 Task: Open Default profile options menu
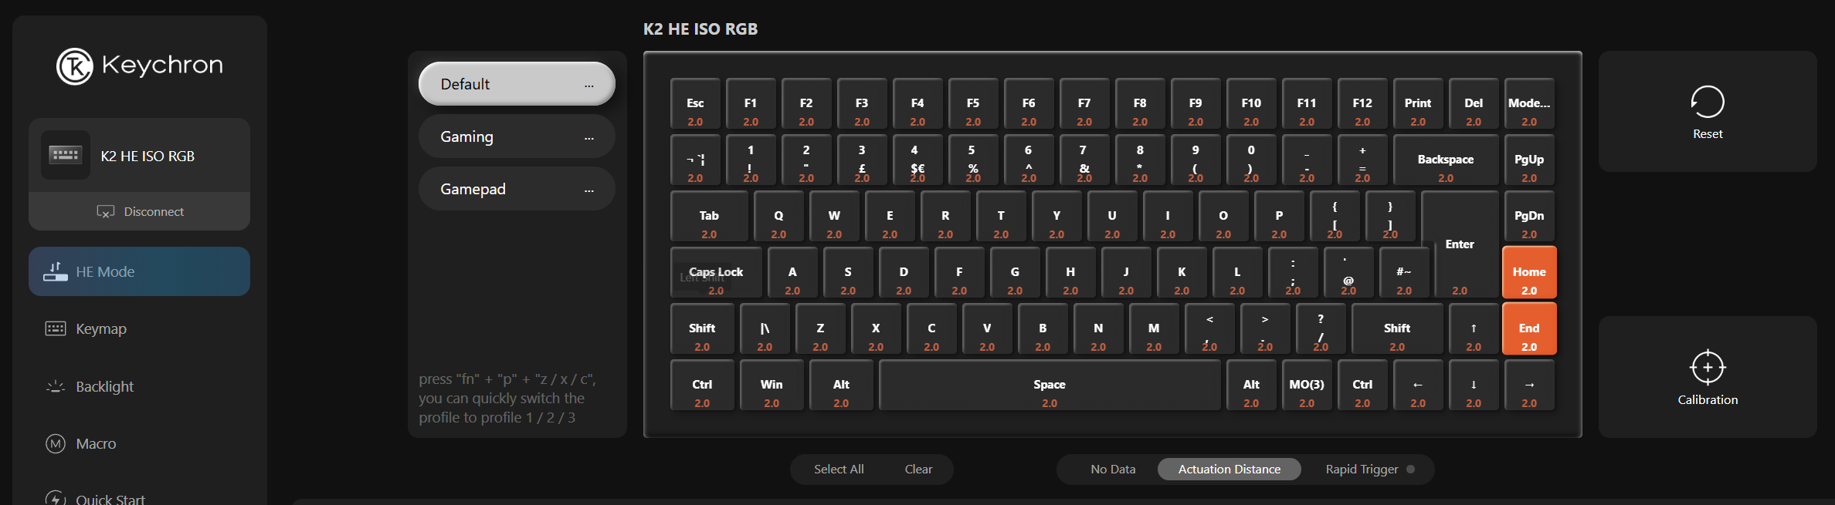point(589,85)
